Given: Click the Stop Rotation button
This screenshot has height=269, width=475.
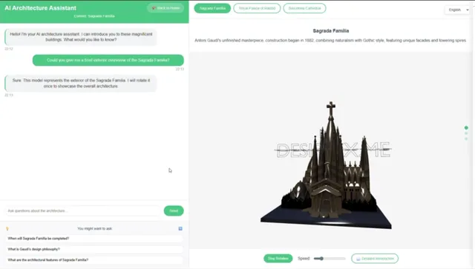Looking at the screenshot, I should click(x=278, y=259).
